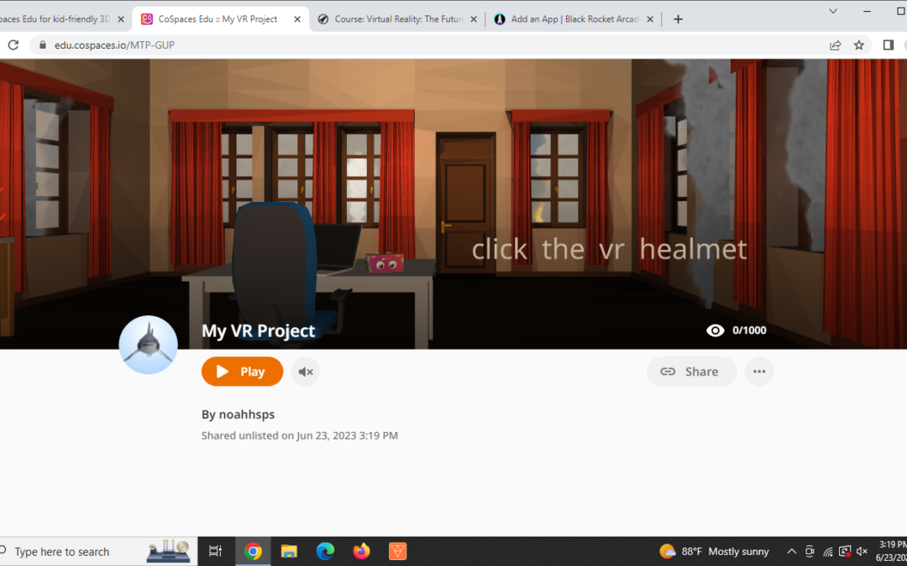Click the CoSpaces Edu logo on the active tab
The height and width of the screenshot is (566, 907).
pos(149,17)
